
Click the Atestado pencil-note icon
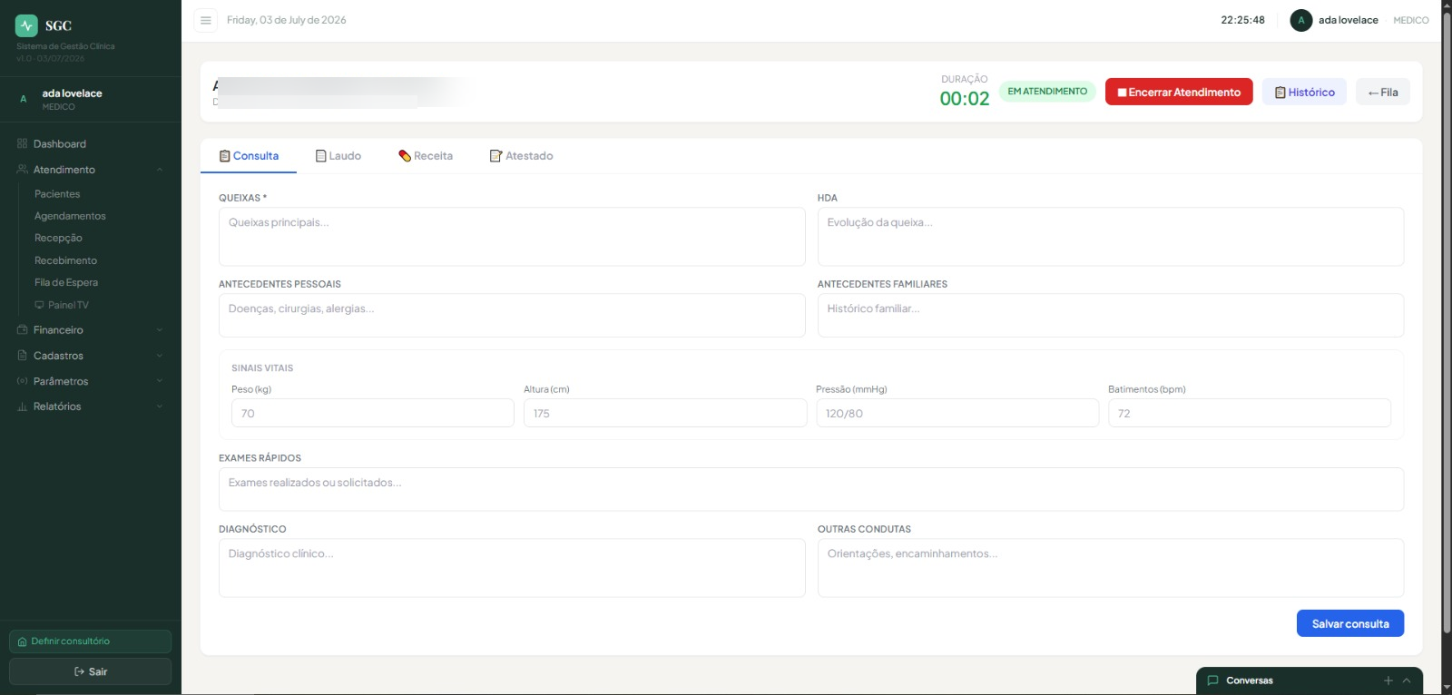(495, 156)
